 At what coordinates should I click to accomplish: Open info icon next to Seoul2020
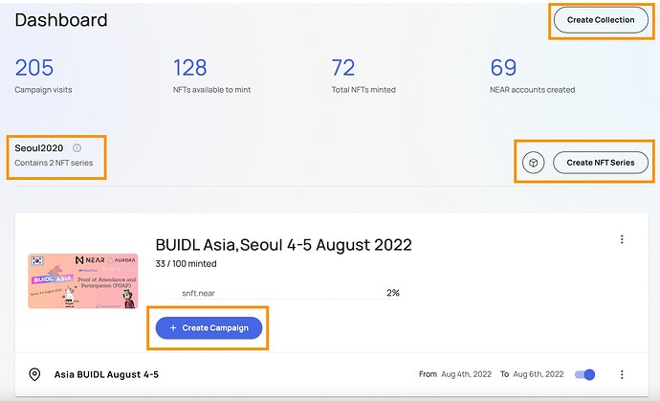click(x=77, y=147)
